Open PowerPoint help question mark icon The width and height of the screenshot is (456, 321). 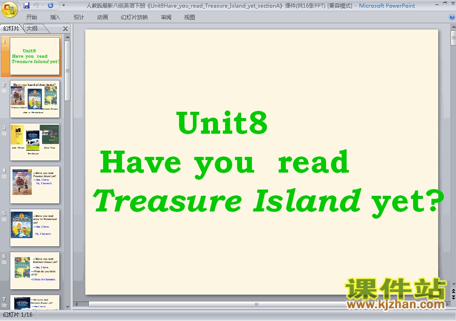tap(452, 17)
